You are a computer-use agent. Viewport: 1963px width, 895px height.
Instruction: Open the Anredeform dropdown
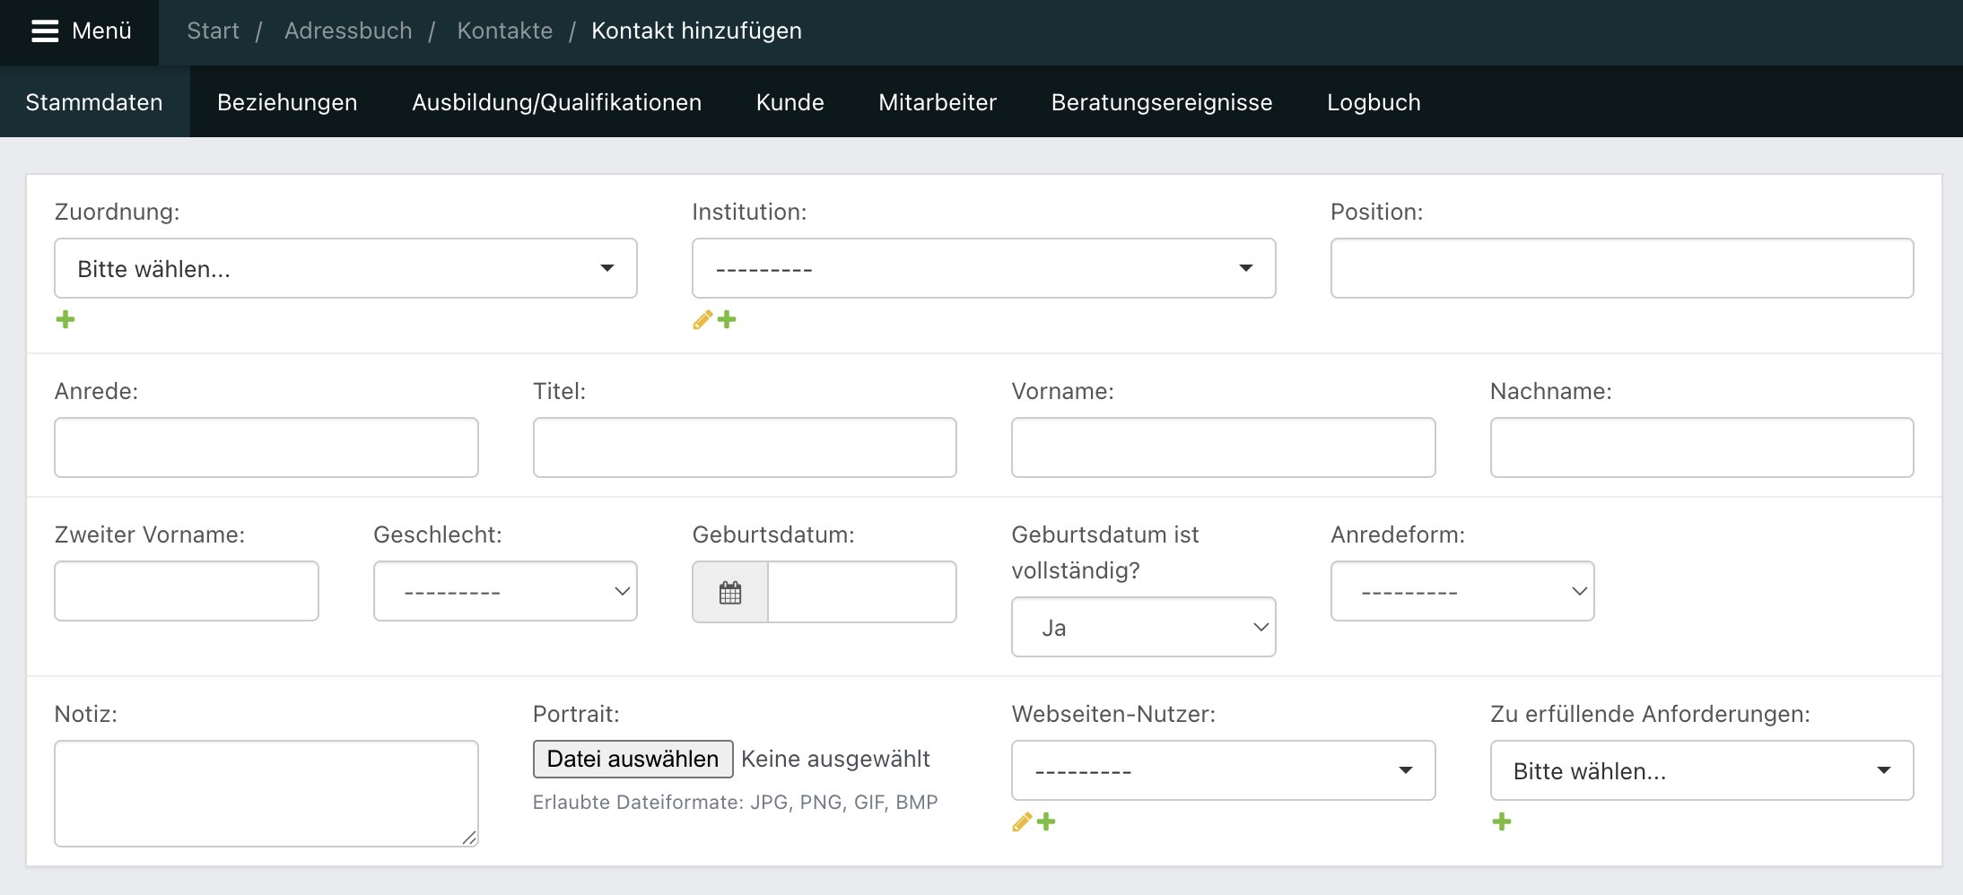tap(1461, 590)
